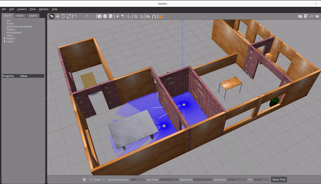Switch to the Layers tab

coord(33,15)
